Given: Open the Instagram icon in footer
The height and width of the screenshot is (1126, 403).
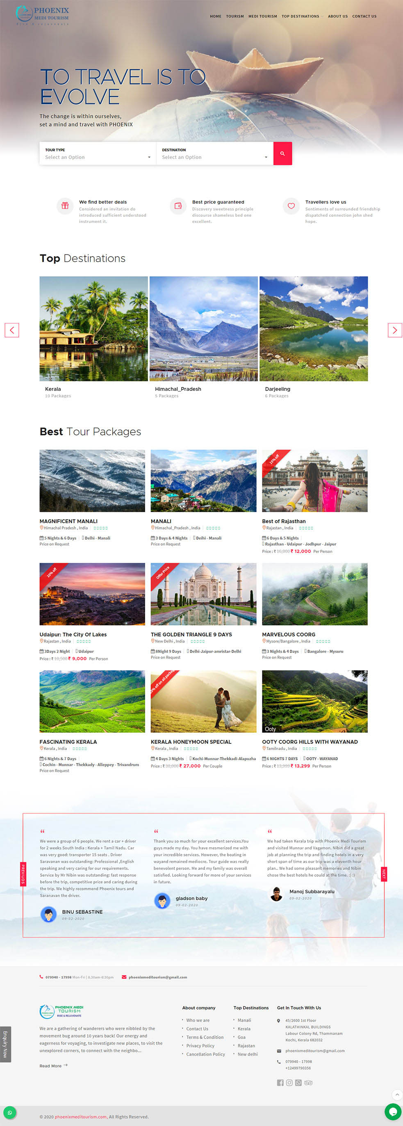Looking at the screenshot, I should pyautogui.click(x=289, y=1082).
